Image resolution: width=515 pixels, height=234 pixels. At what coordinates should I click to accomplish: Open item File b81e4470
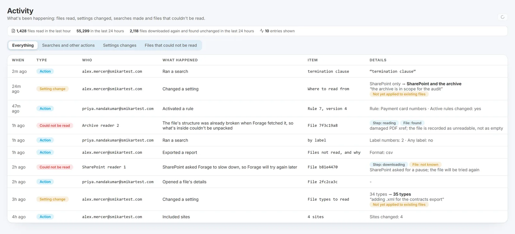[x=323, y=167]
